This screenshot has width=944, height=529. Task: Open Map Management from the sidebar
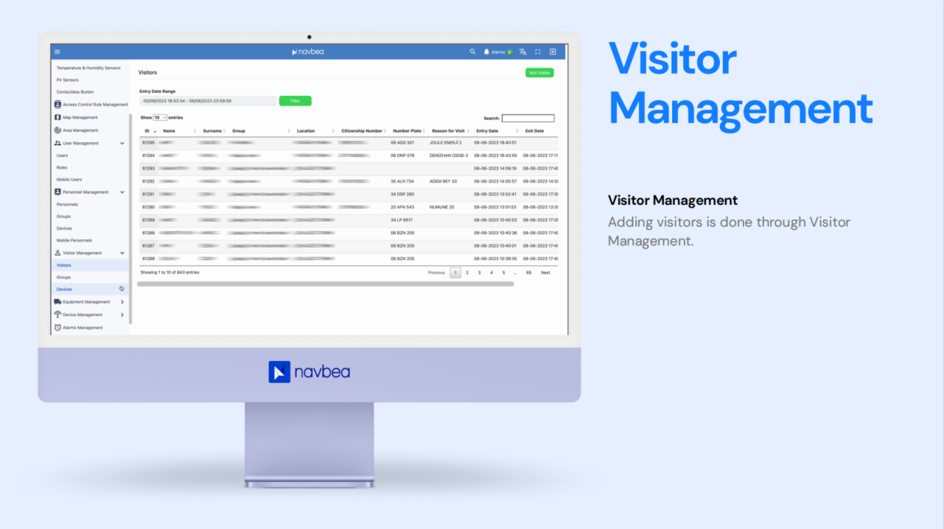80,118
